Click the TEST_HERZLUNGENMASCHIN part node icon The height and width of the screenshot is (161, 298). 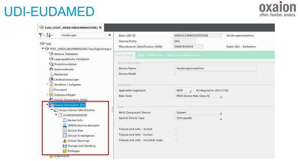click(x=47, y=49)
